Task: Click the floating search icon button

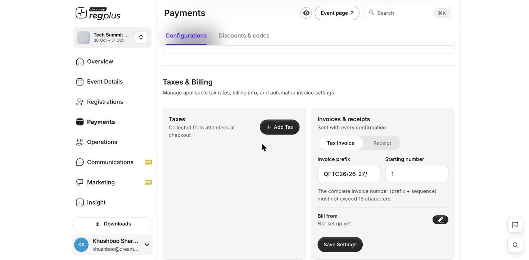Action: point(515,245)
